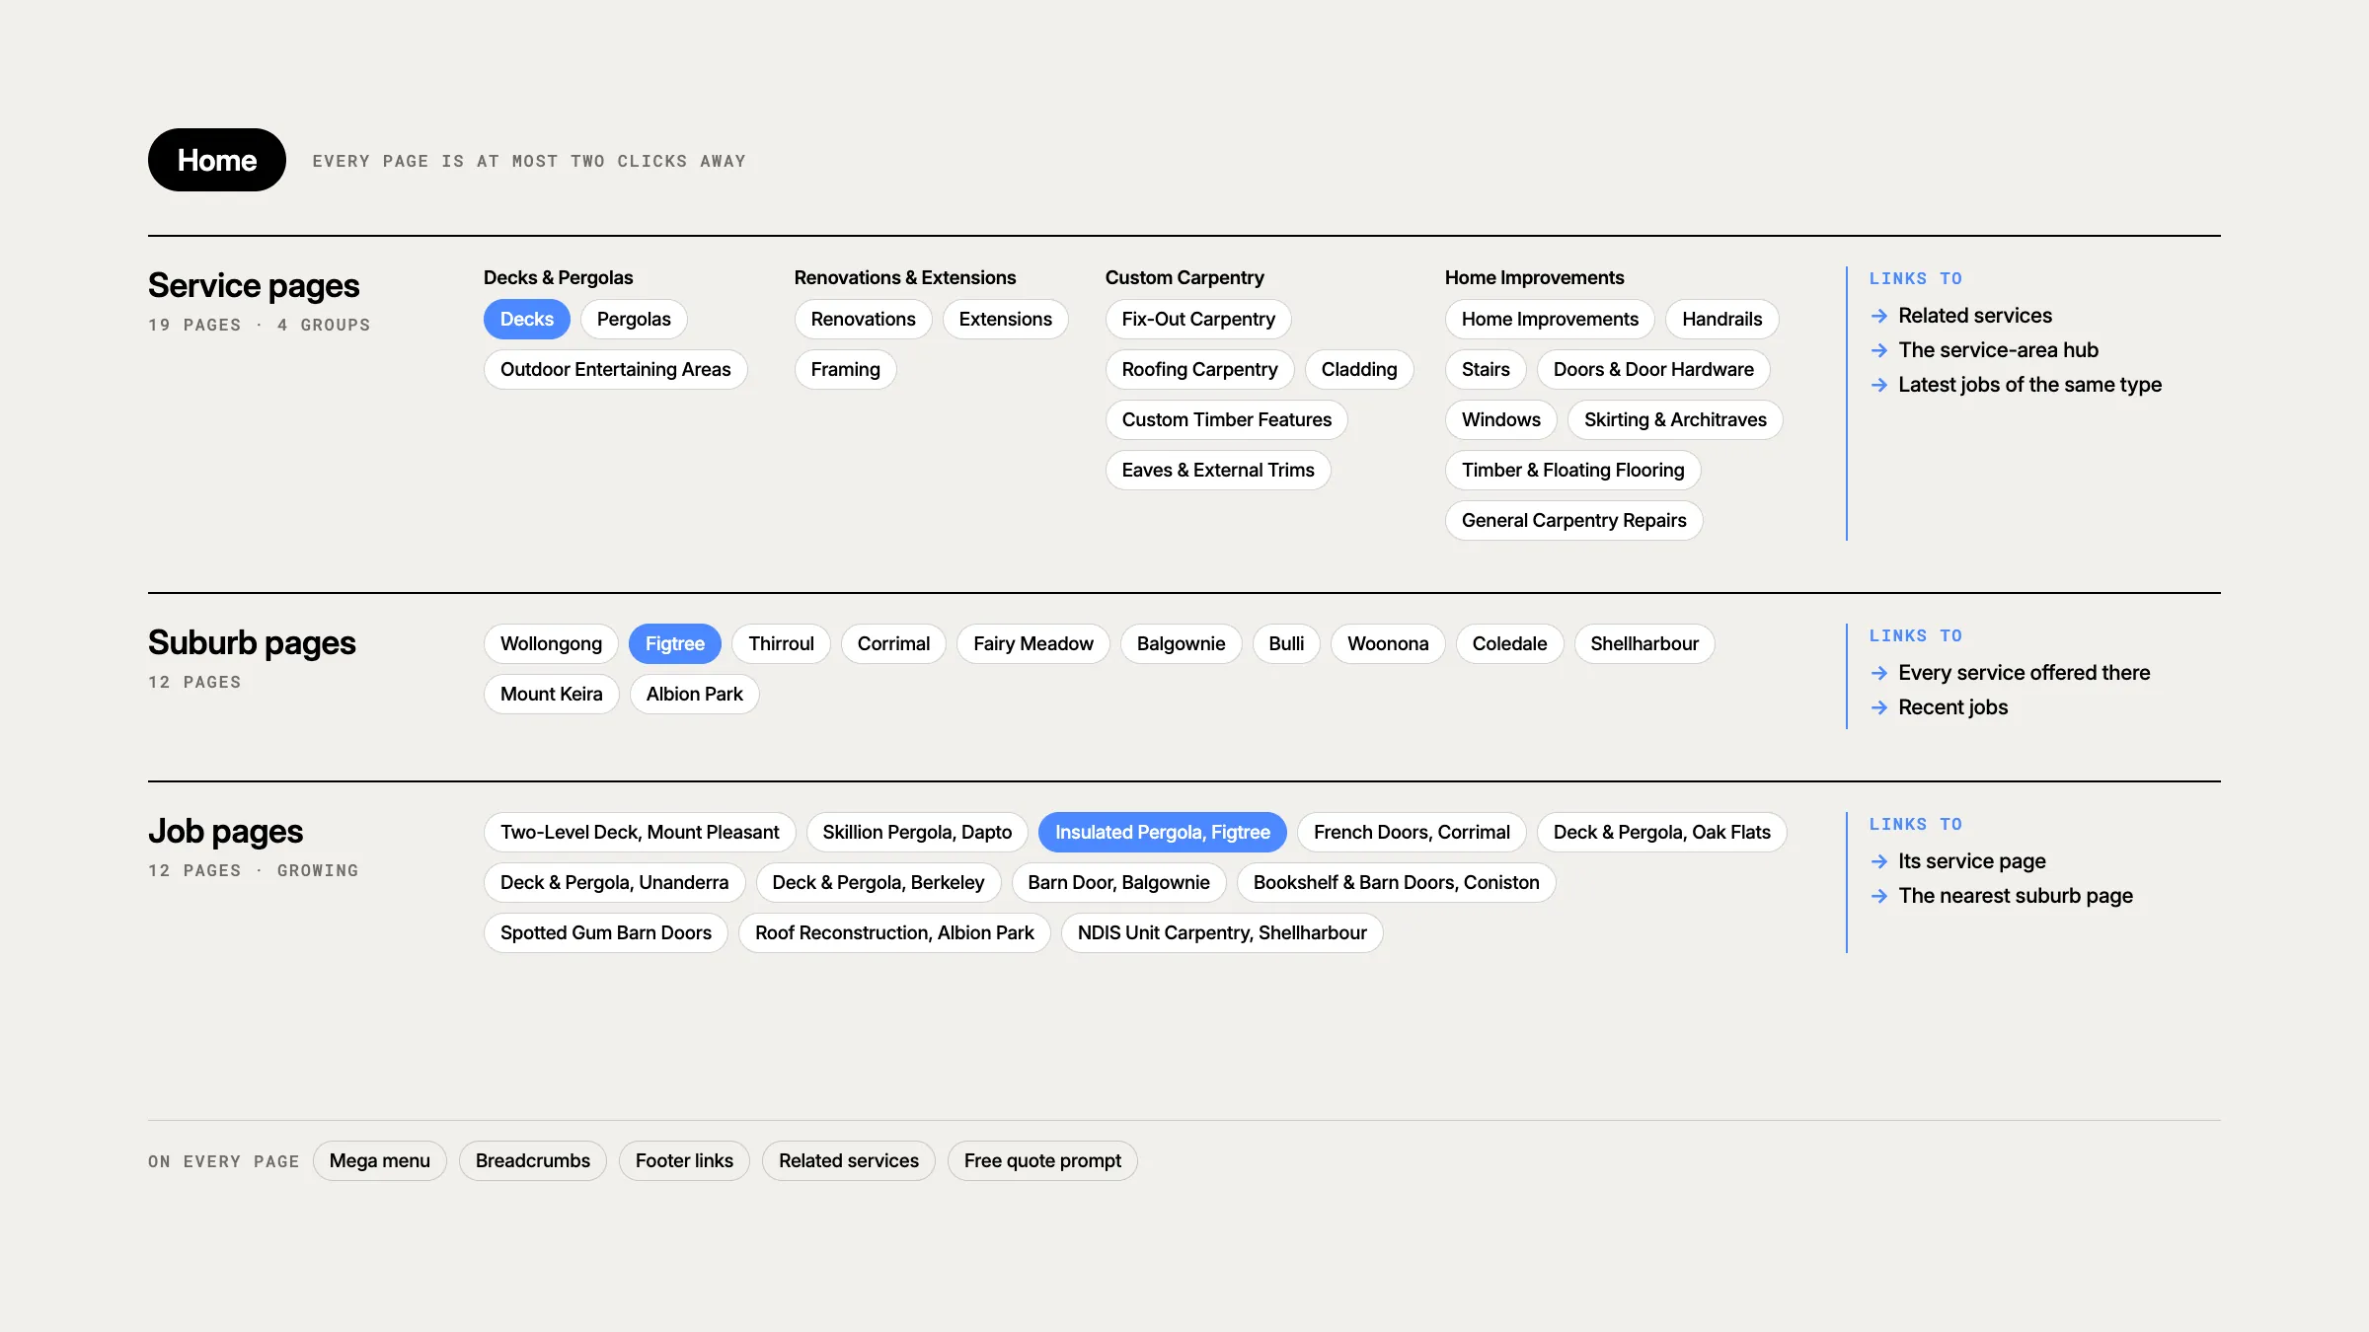Open the Wollongong suburb page
Viewport: 2369px width, 1332px height.
tap(551, 643)
